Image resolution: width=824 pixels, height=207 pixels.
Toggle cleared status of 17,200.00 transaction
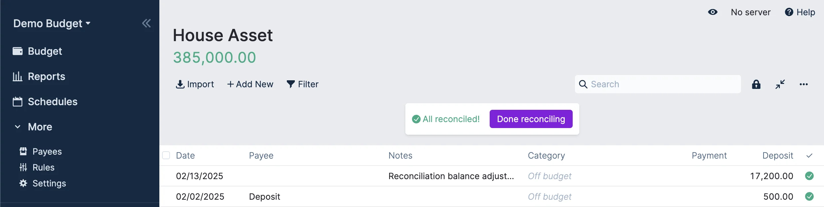(809, 176)
